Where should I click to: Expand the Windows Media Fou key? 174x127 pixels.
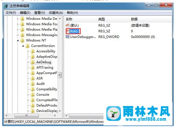tap(18, 24)
